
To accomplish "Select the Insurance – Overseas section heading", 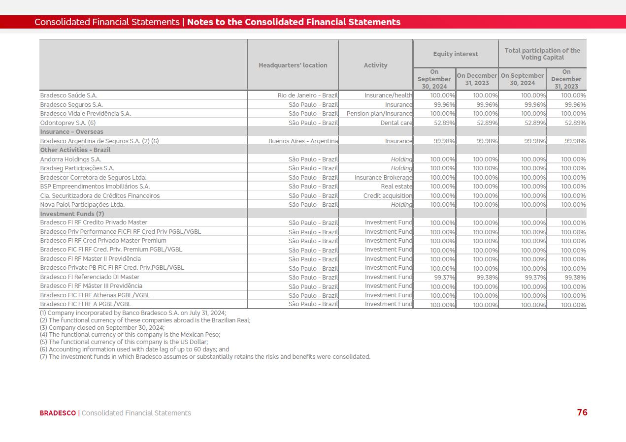I will click(x=71, y=132).
